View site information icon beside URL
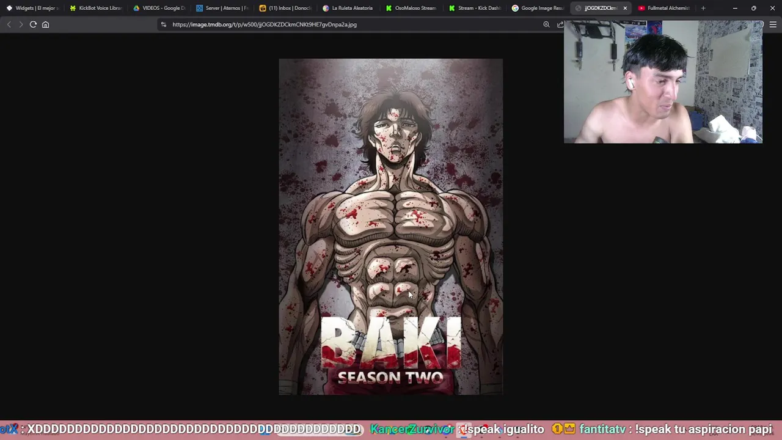 [x=163, y=24]
